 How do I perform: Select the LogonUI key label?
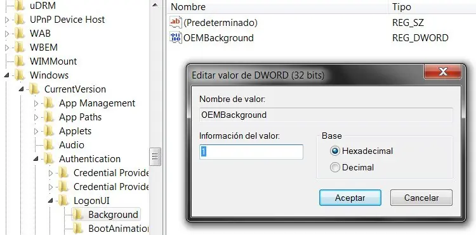point(91,200)
